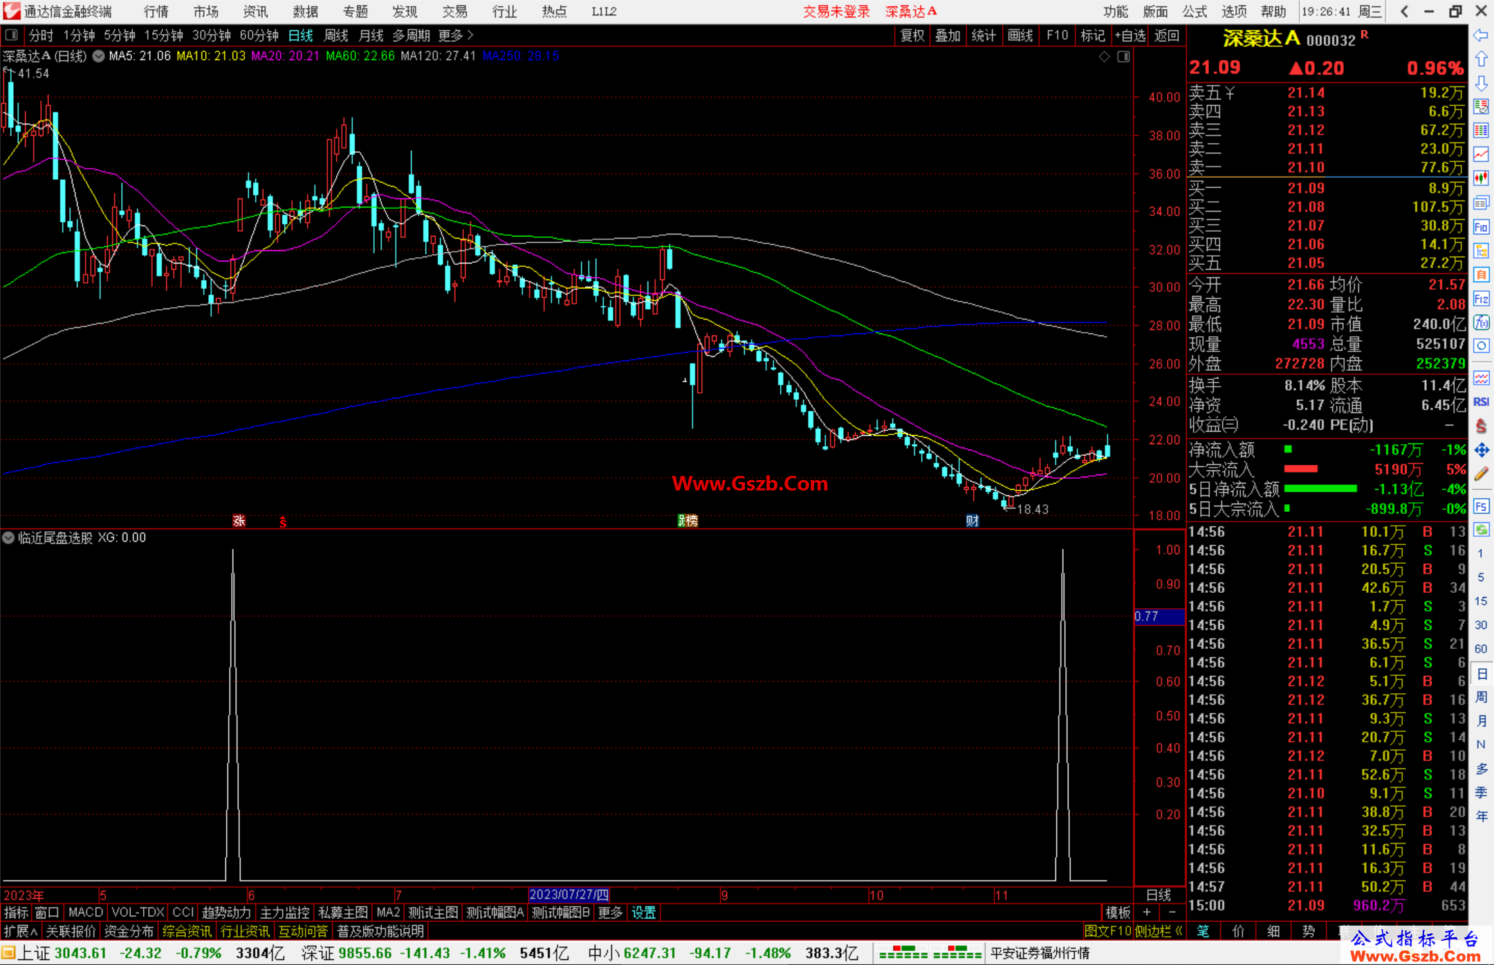Click the F12 trading icon in sidebar
This screenshot has height=965, width=1494.
point(1481,299)
